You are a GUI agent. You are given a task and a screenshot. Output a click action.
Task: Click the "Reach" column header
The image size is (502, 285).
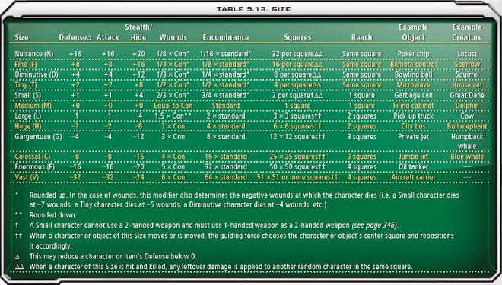tap(362, 37)
